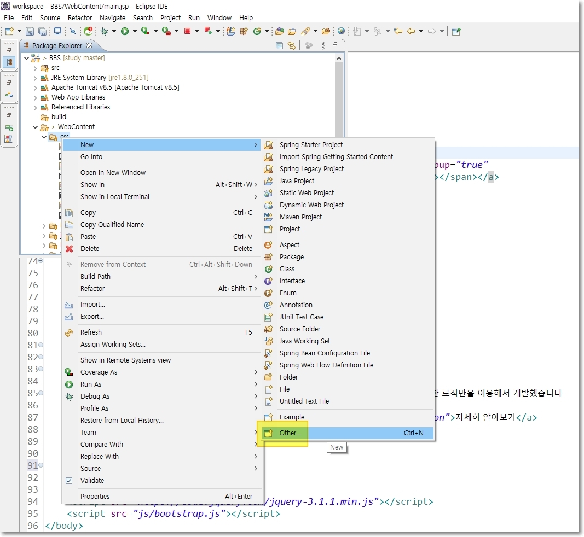Select Class from the New submenu
This screenshot has height=537, width=584.
click(348, 268)
